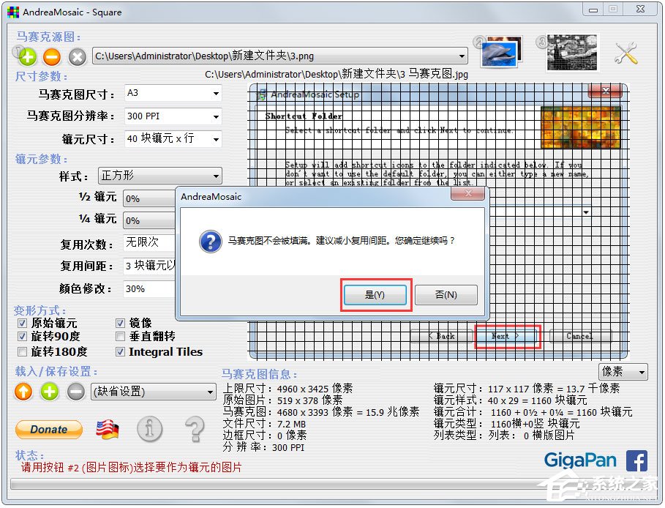Open the ¼ 镶元 0% dropdown

150,220
